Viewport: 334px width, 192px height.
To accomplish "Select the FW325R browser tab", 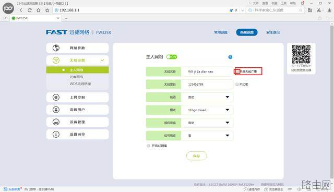I will pyautogui.click(x=35, y=18).
